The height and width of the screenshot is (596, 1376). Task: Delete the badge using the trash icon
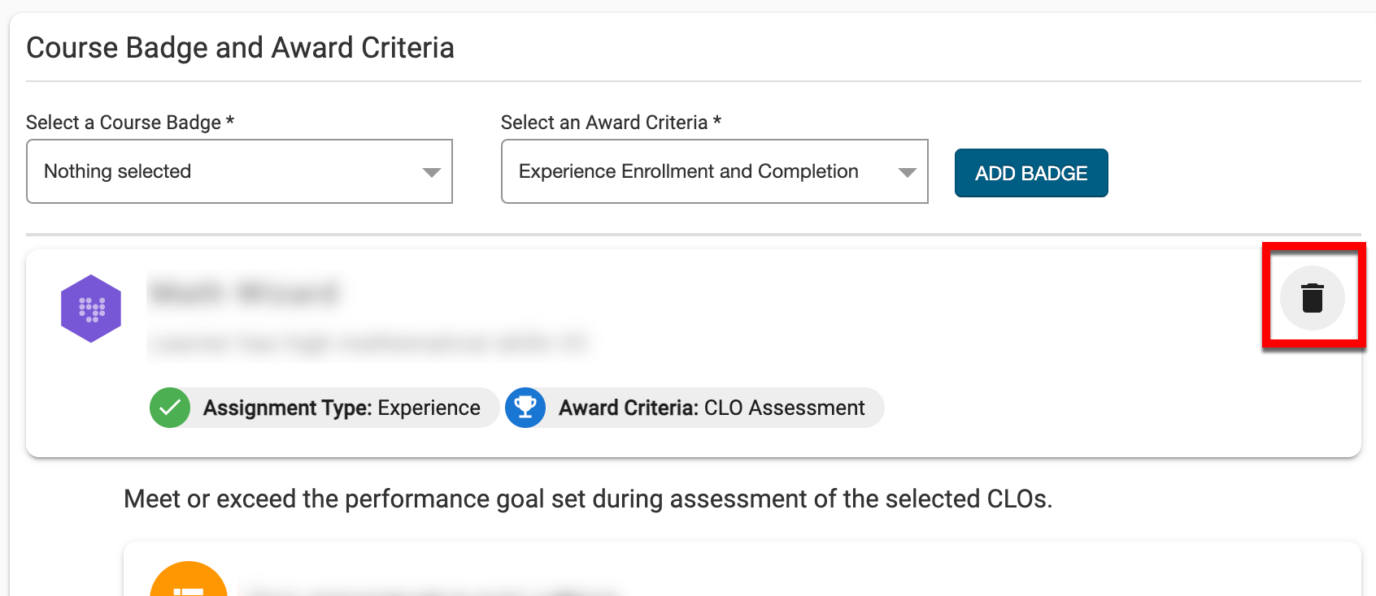[1312, 298]
